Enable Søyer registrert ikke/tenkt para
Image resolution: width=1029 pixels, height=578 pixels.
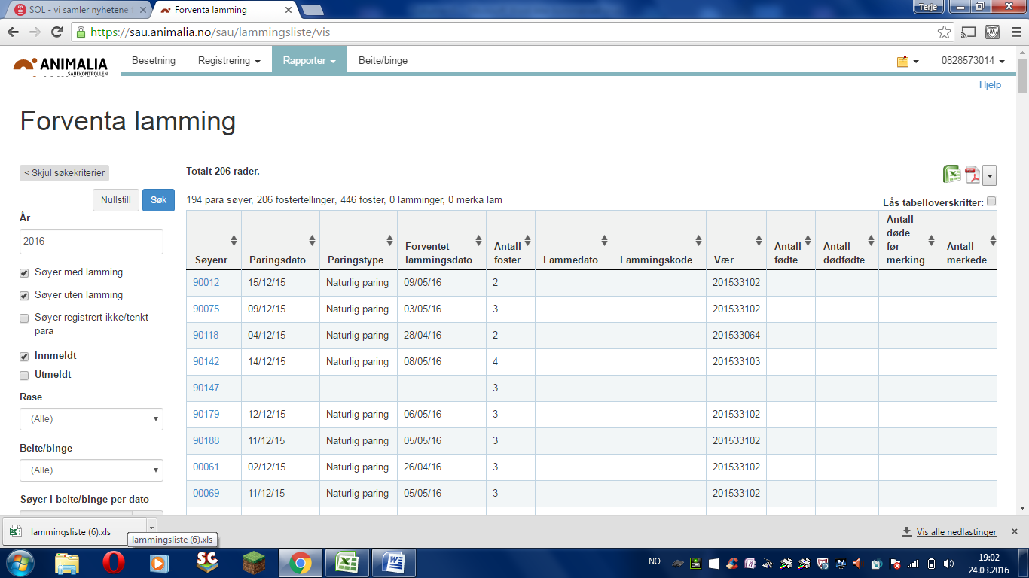pyautogui.click(x=24, y=318)
